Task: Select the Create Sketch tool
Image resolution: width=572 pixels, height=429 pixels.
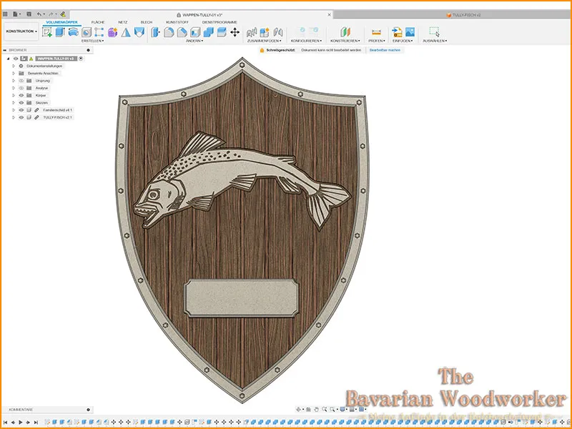Action: pos(47,32)
